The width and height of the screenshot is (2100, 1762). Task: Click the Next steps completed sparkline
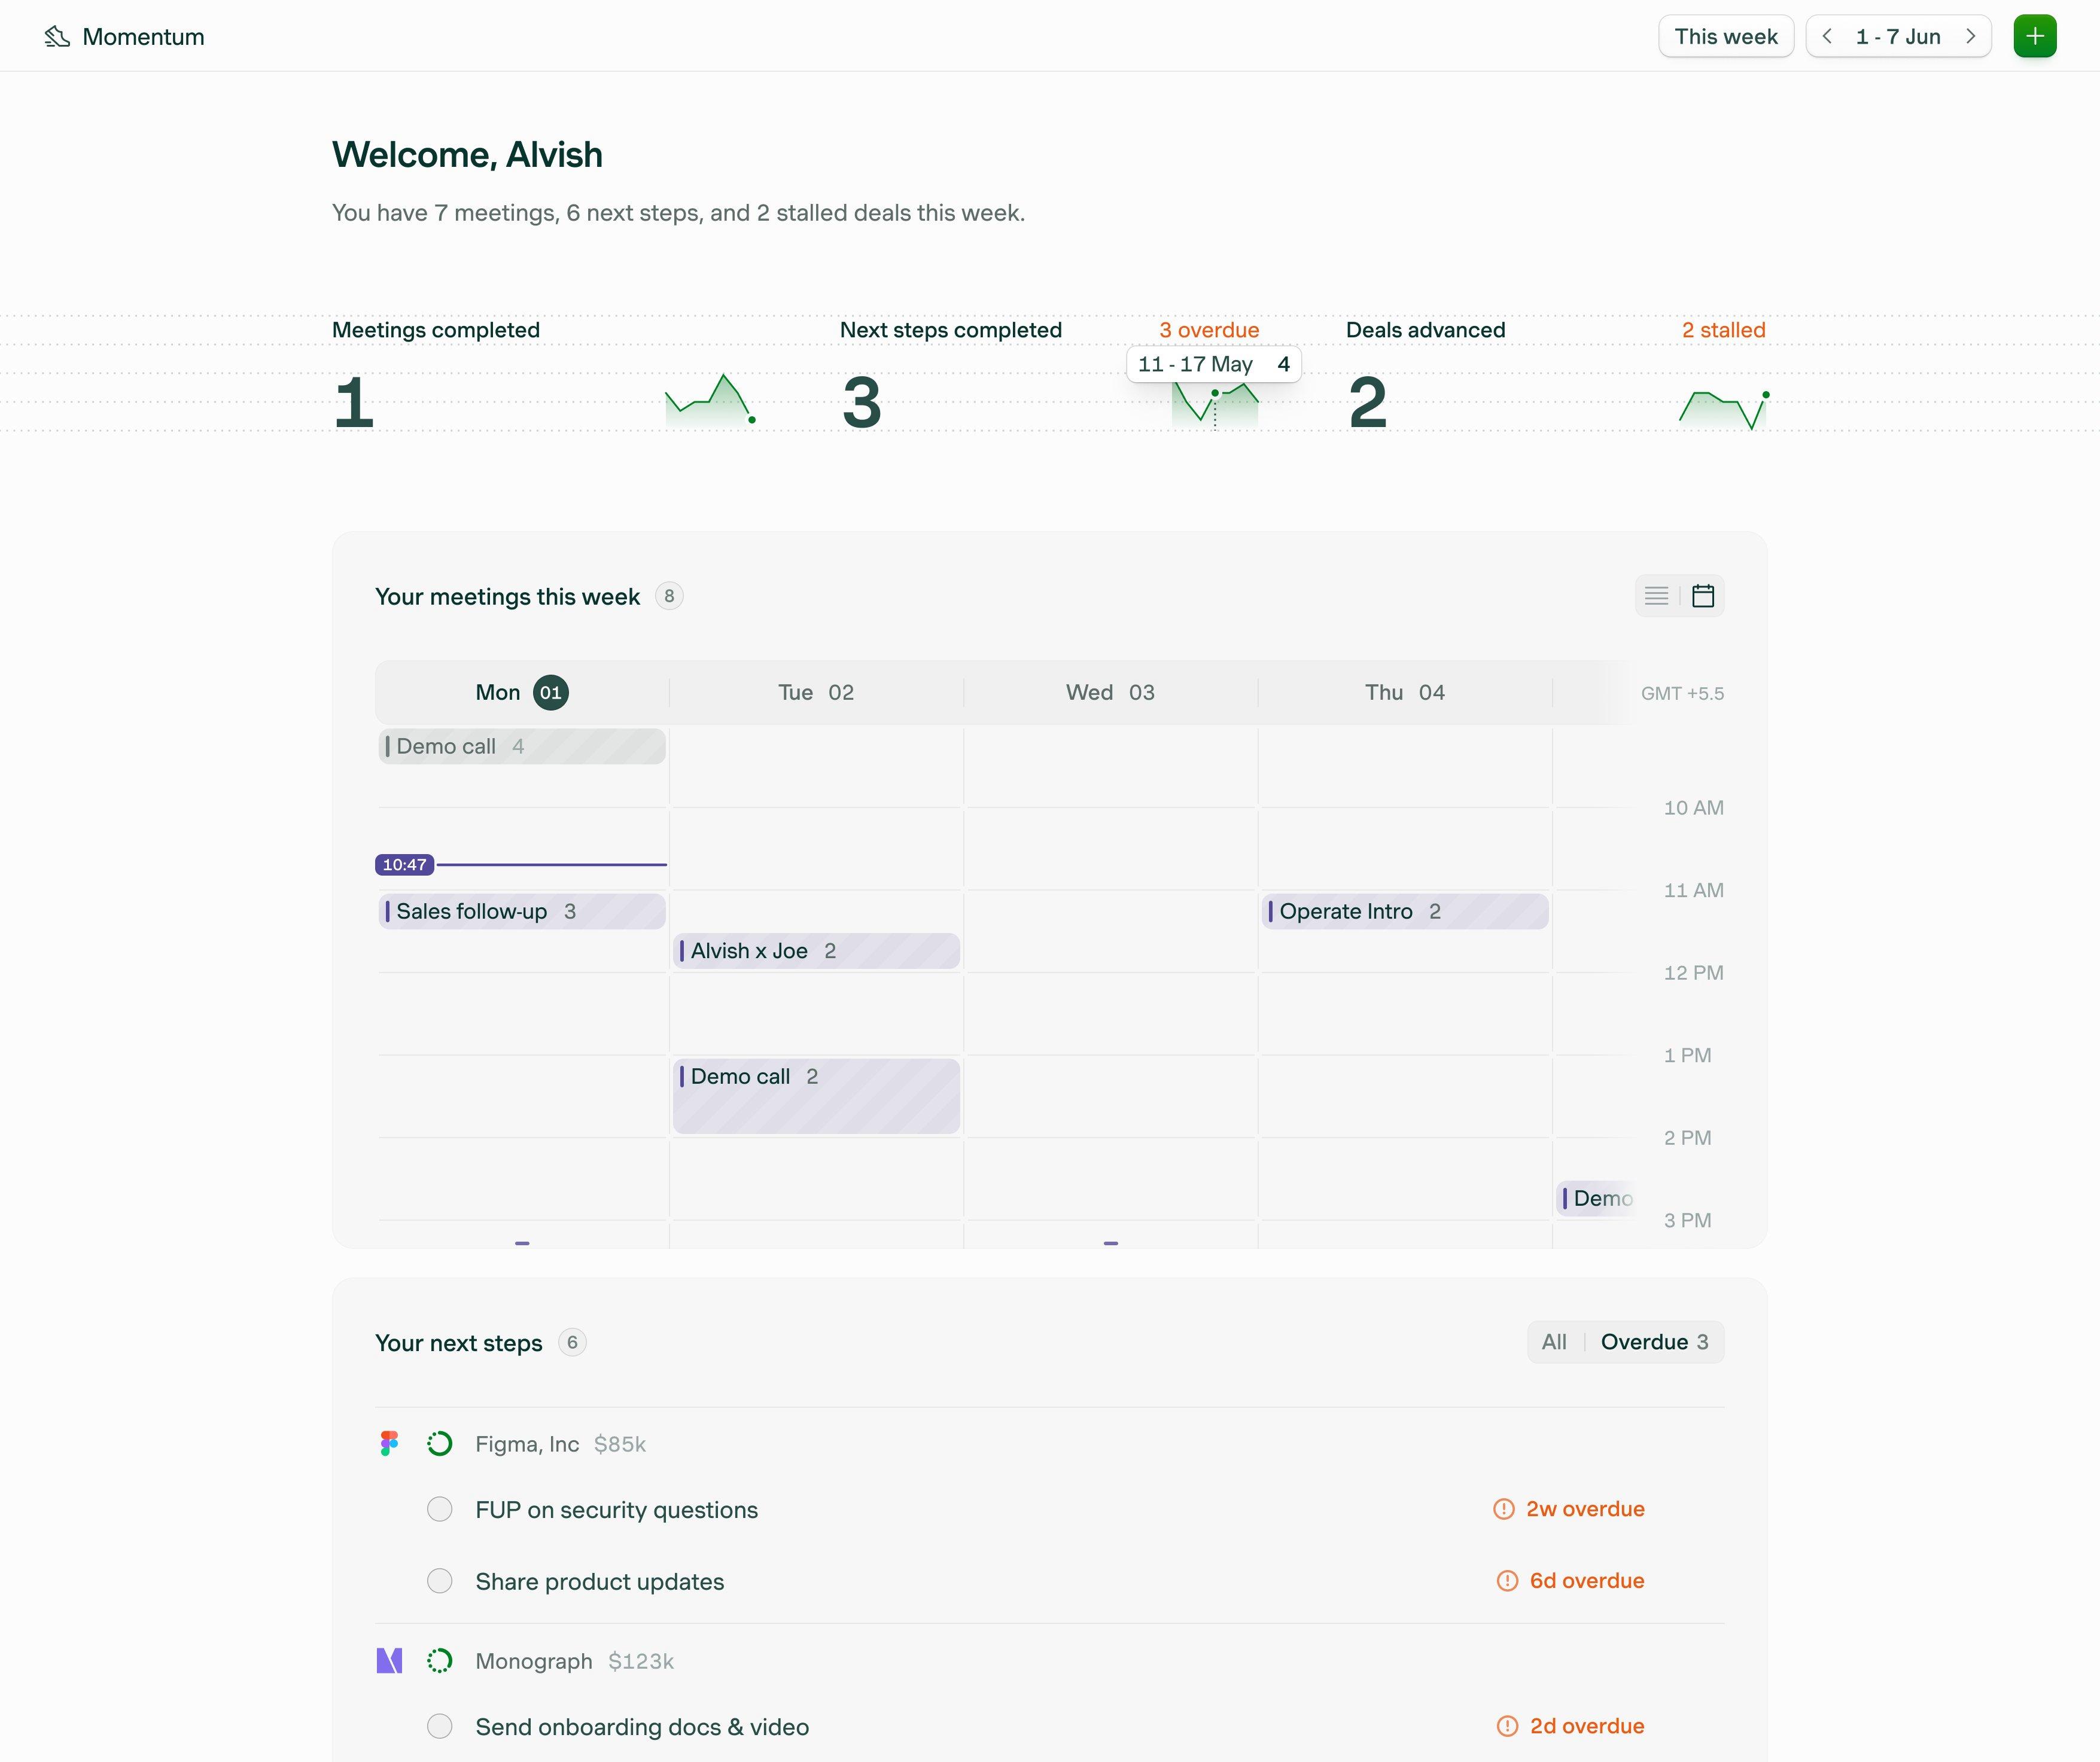[x=1215, y=405]
